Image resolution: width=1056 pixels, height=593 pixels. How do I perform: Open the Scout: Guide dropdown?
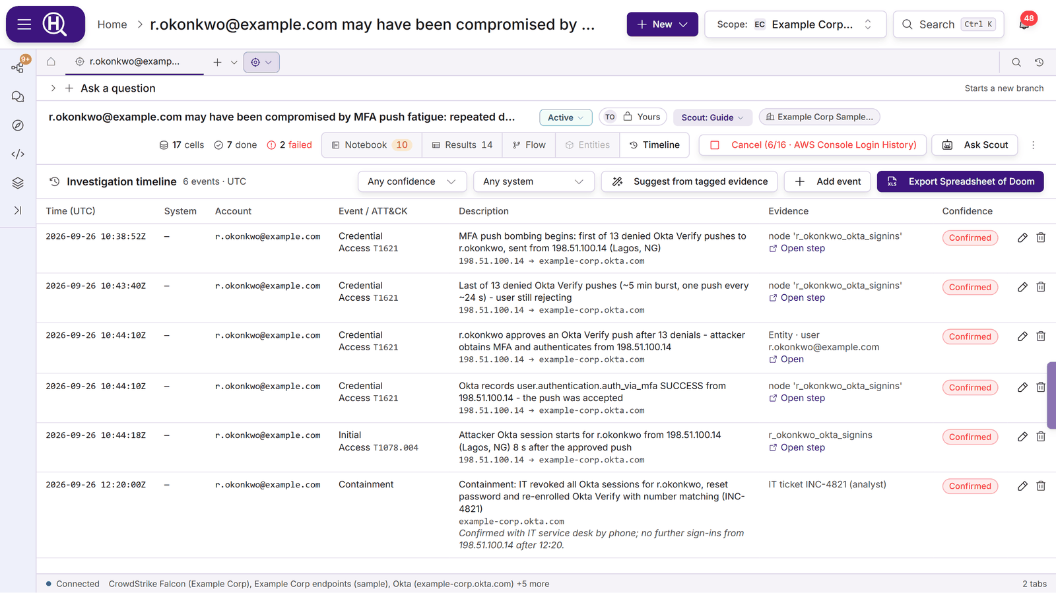coord(713,117)
